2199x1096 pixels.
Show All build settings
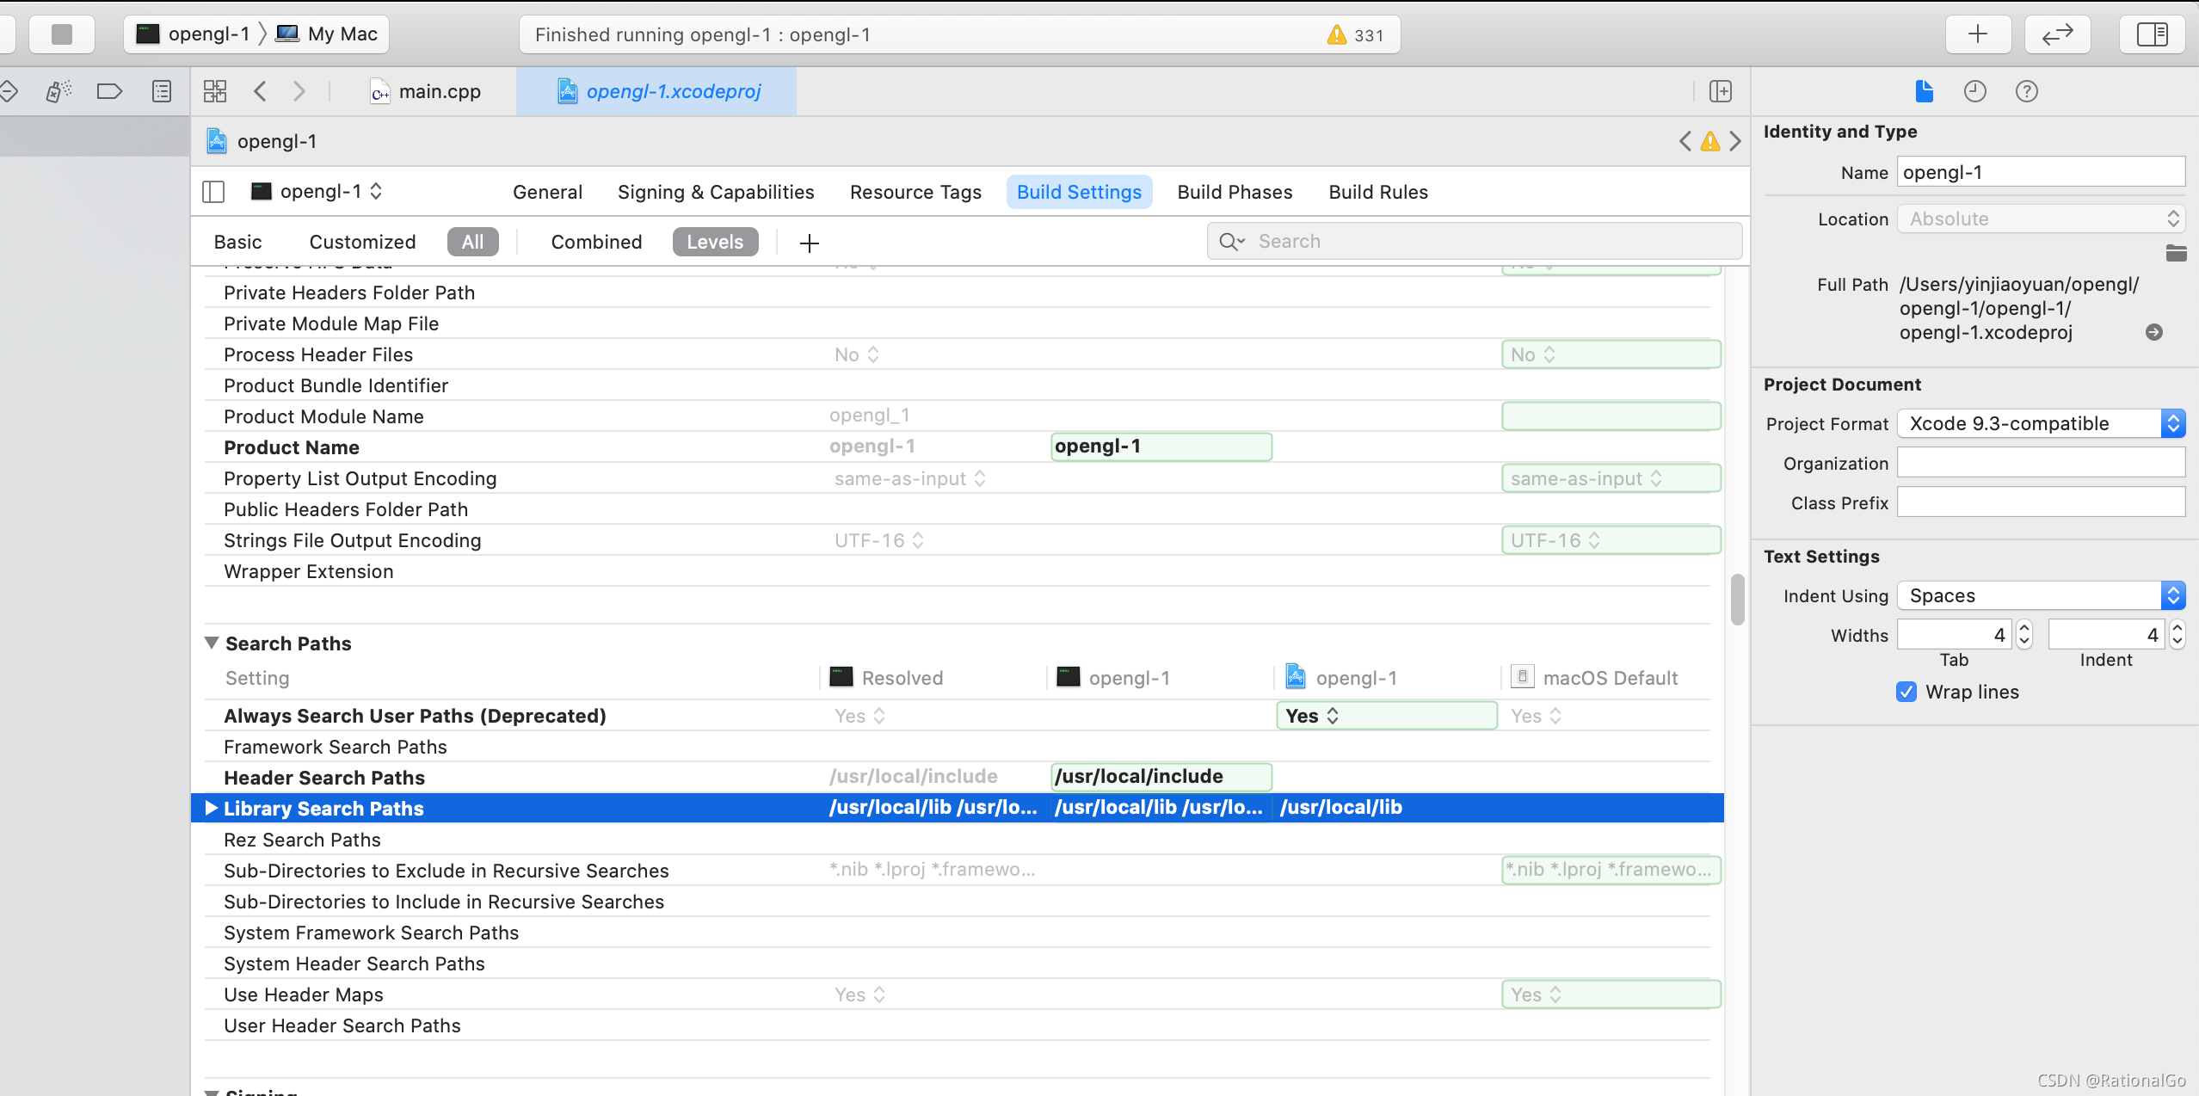pos(472,243)
